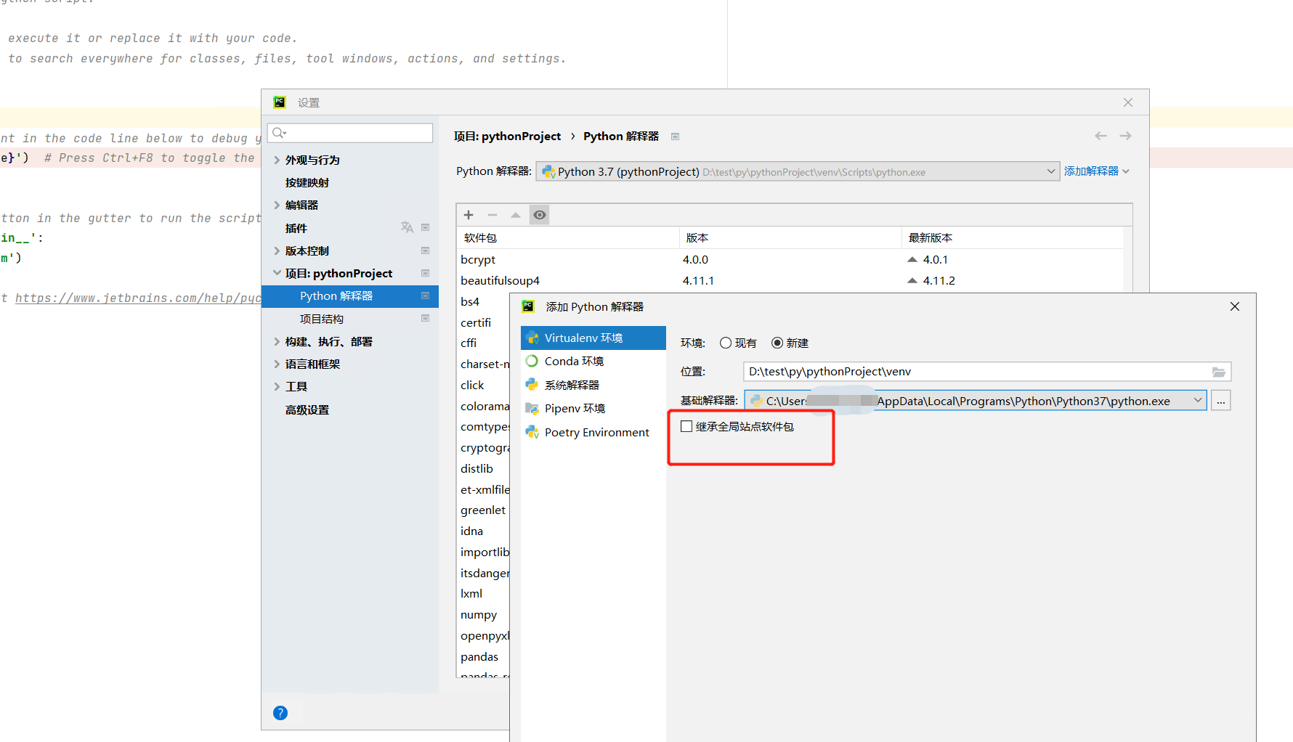Expand 构建、执行、部署 settings section

277,341
